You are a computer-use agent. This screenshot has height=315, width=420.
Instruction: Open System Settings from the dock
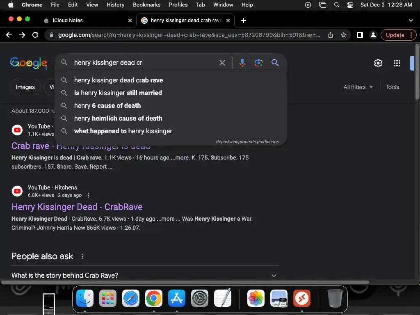[x=200, y=298]
